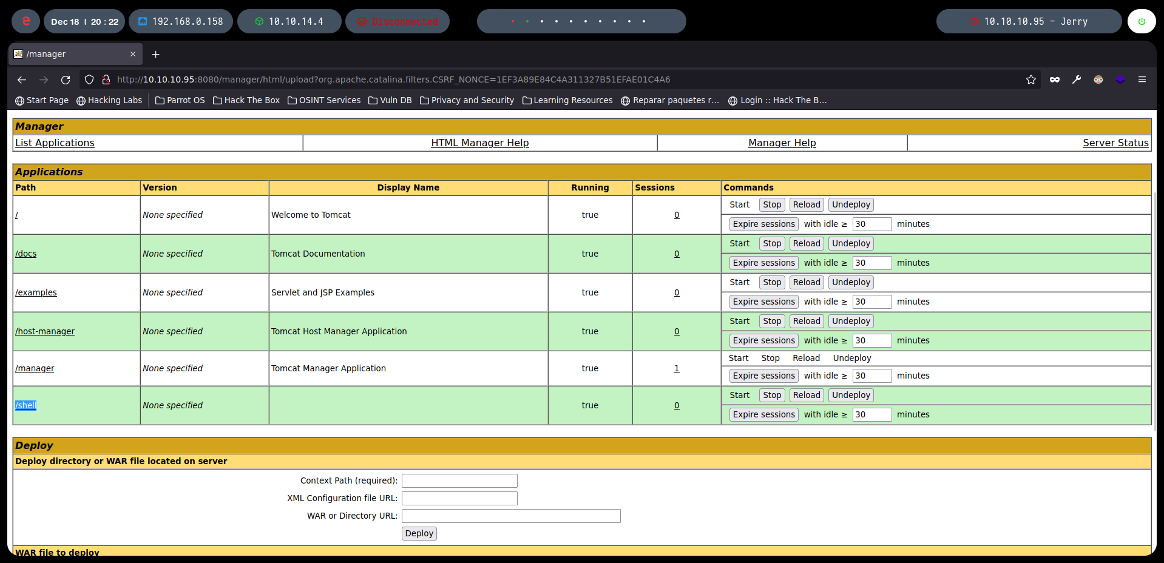Click the 10.10.14.4 VPN indicator
Image resolution: width=1164 pixels, height=563 pixels.
pos(289,21)
